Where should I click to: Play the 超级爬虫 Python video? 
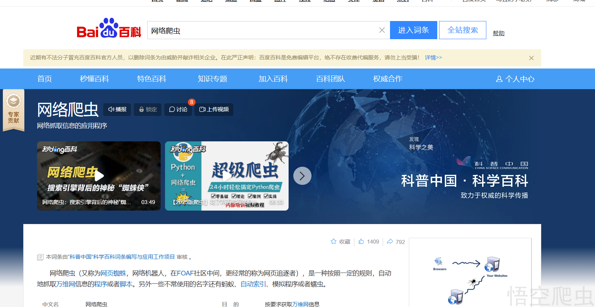tap(227, 176)
